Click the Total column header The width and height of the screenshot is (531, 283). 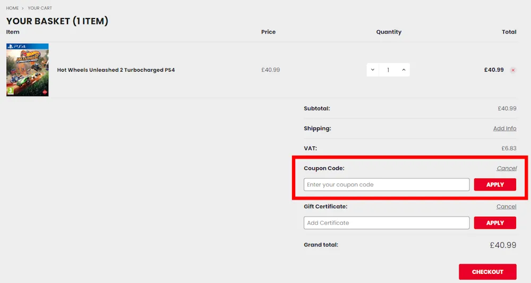click(509, 32)
